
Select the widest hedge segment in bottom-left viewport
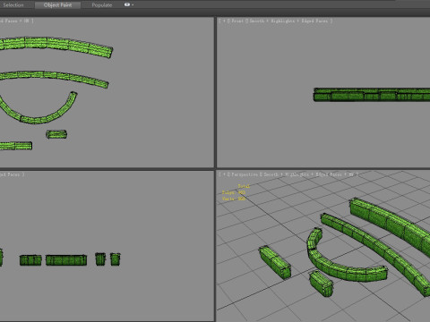[66, 260]
